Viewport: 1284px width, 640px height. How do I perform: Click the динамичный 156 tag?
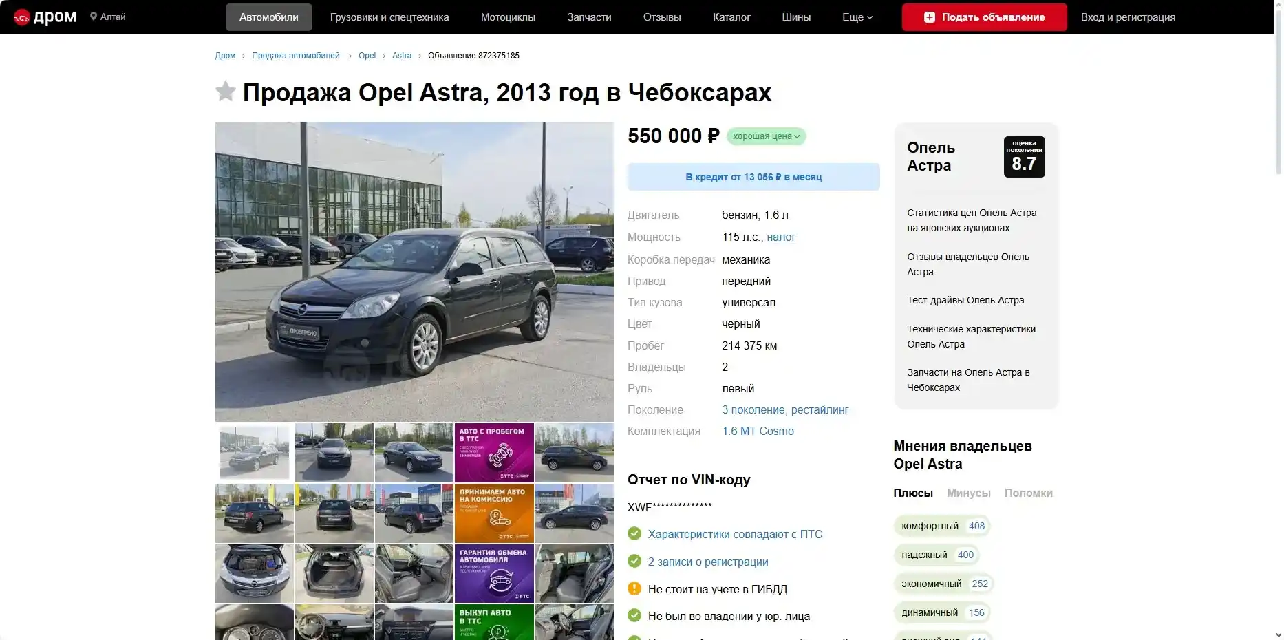point(942,612)
